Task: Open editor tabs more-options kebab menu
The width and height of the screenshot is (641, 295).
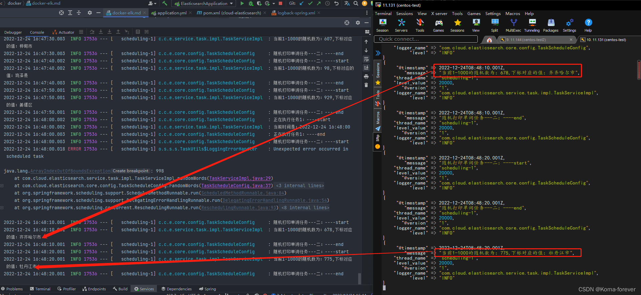Action: click(x=367, y=13)
